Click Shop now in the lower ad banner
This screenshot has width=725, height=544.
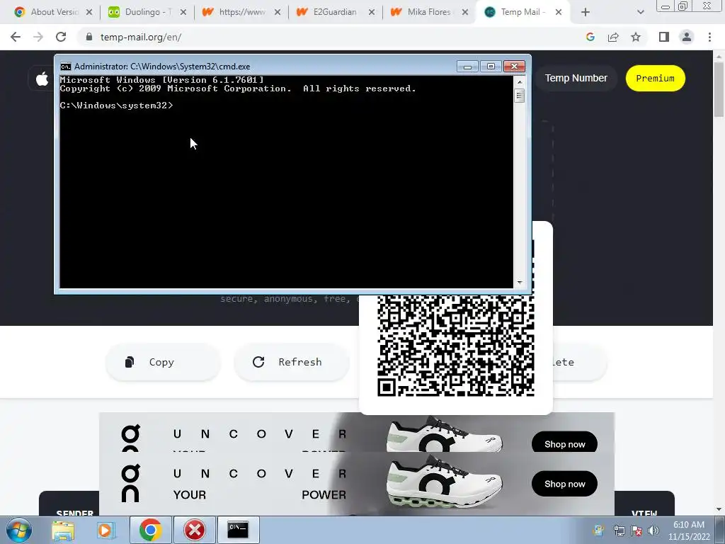click(564, 484)
